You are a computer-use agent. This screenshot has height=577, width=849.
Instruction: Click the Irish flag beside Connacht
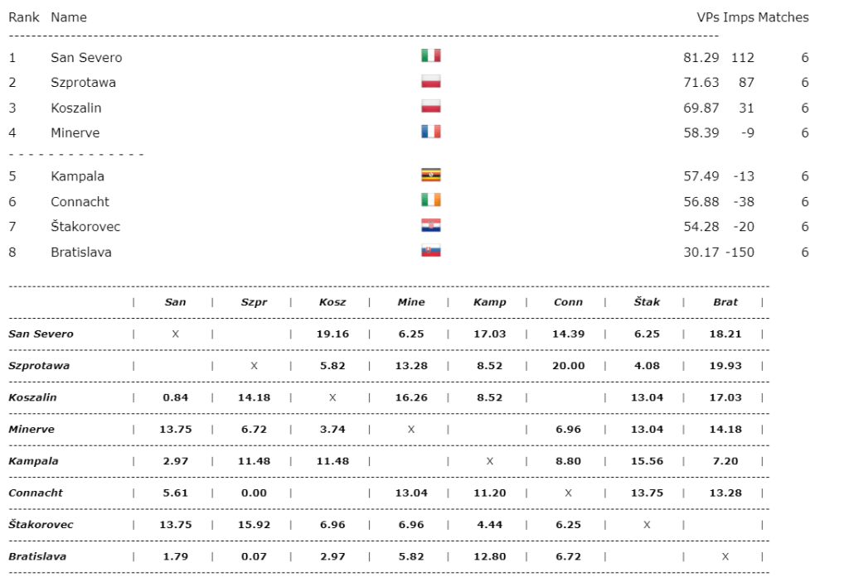coord(430,200)
